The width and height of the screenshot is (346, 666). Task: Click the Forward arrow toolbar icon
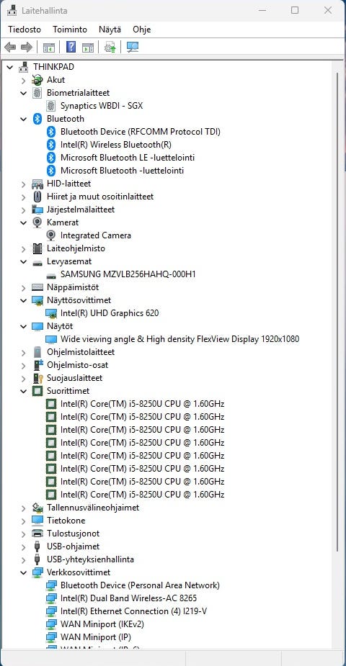[27, 47]
